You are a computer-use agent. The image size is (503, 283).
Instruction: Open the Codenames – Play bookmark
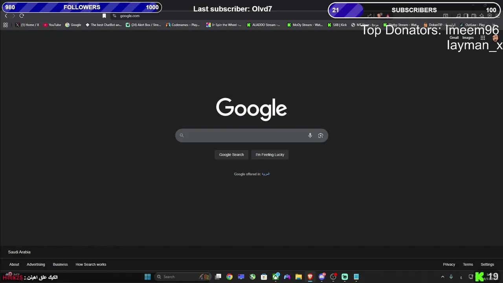point(183,25)
